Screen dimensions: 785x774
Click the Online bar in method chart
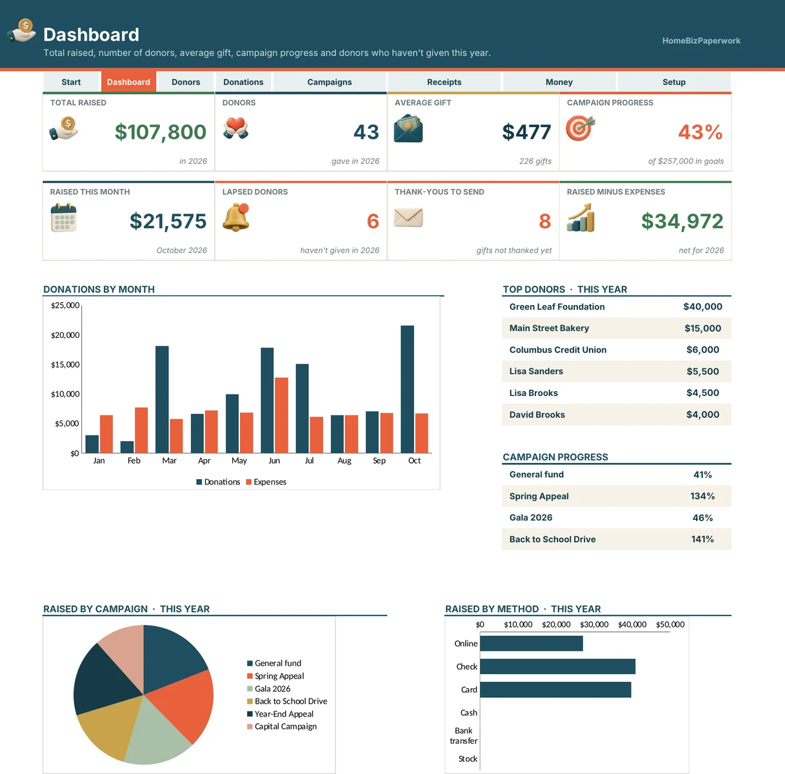point(532,644)
